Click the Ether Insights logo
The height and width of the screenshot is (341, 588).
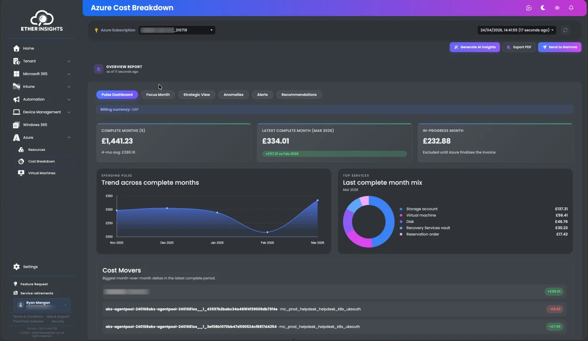42,21
